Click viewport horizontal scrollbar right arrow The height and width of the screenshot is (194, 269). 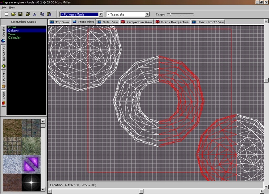point(262,191)
